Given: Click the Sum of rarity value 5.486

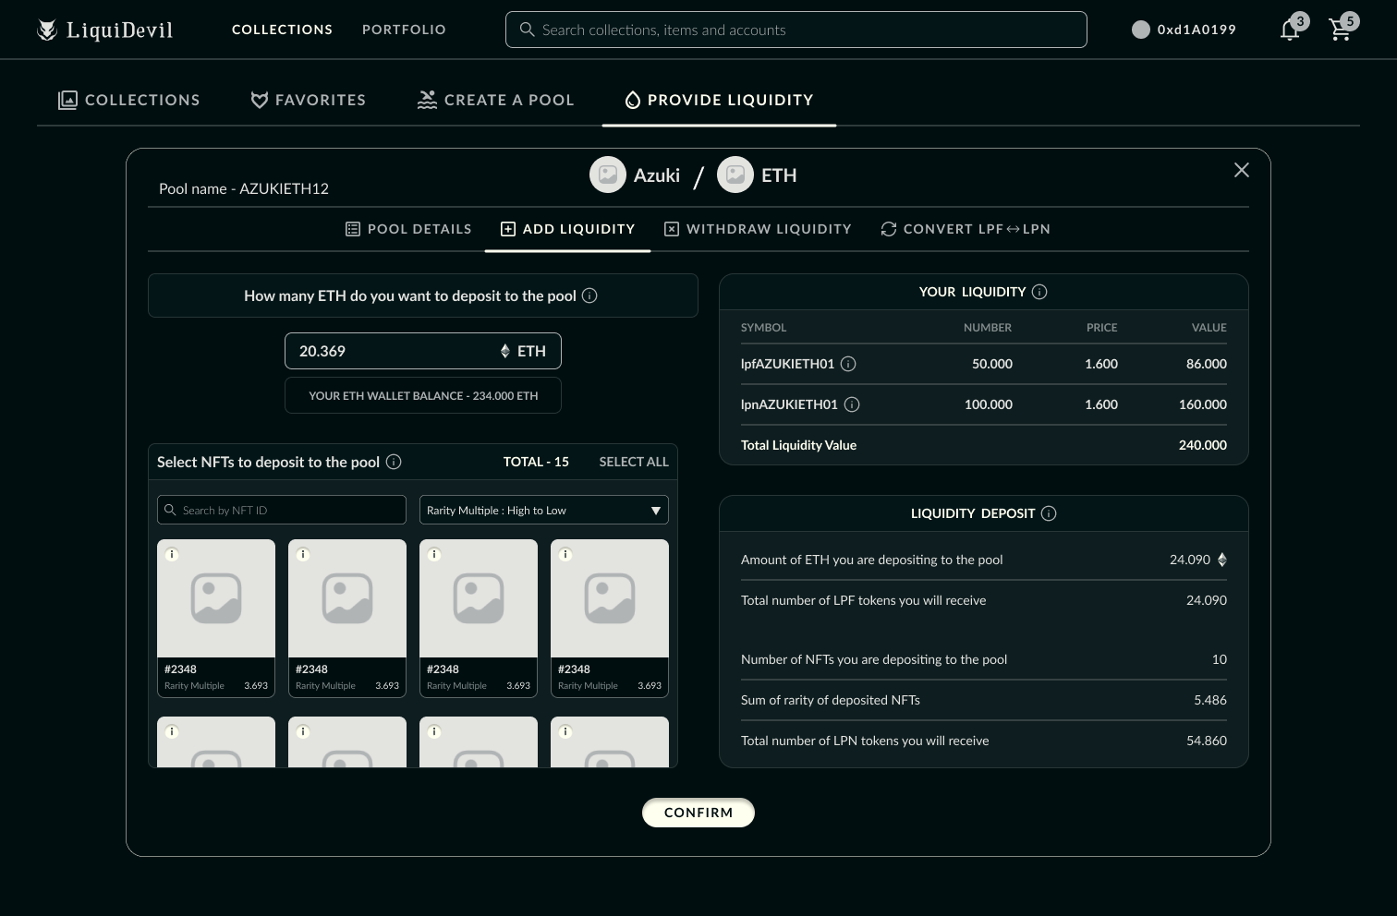Looking at the screenshot, I should 1210,700.
